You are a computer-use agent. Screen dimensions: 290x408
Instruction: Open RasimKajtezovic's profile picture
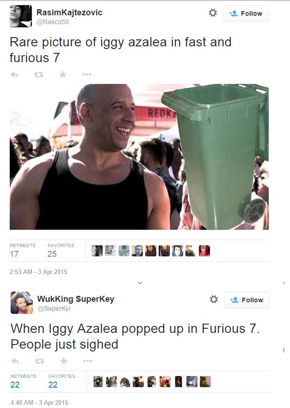pos(21,16)
